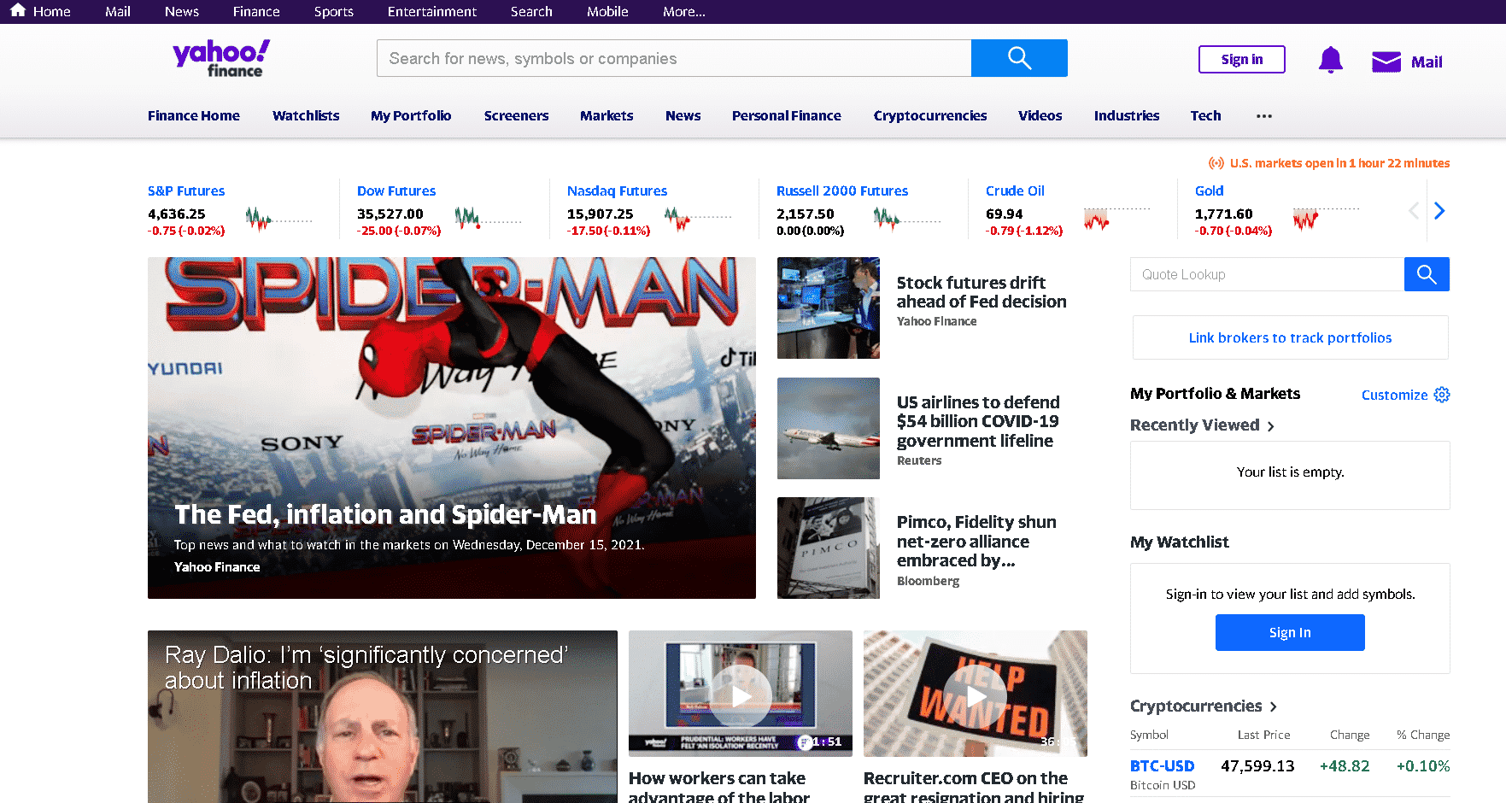Click The Fed, inflation and Spider-Man headline
1506x803 pixels.
[x=385, y=514]
